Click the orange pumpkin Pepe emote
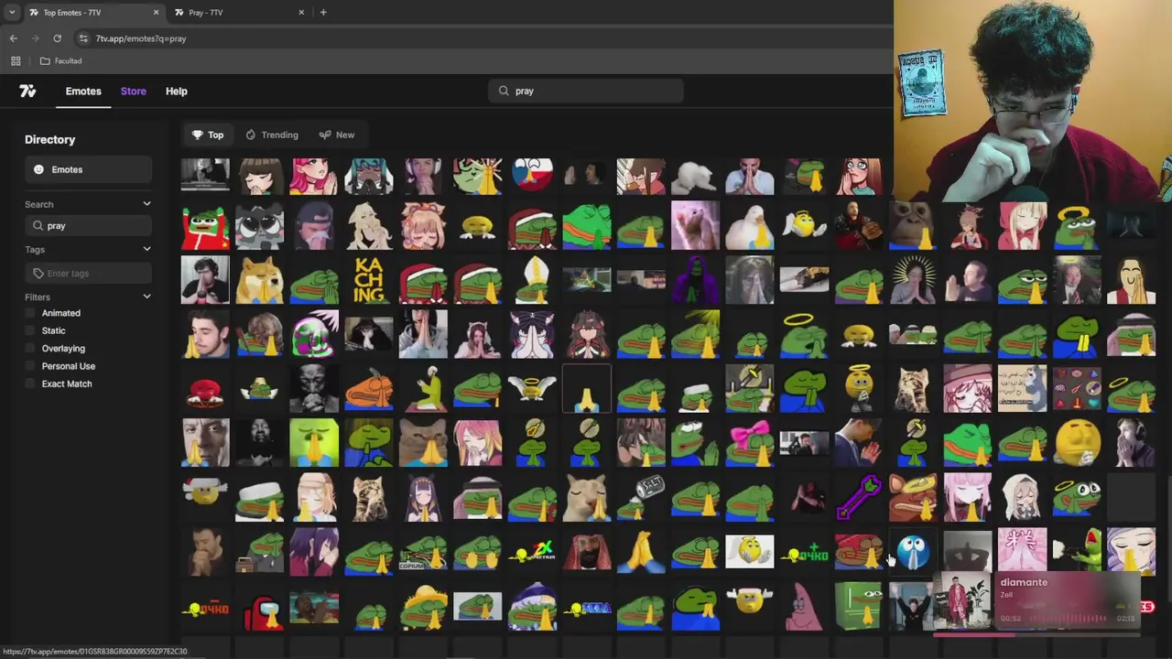Image resolution: width=1172 pixels, height=659 pixels. tap(369, 389)
